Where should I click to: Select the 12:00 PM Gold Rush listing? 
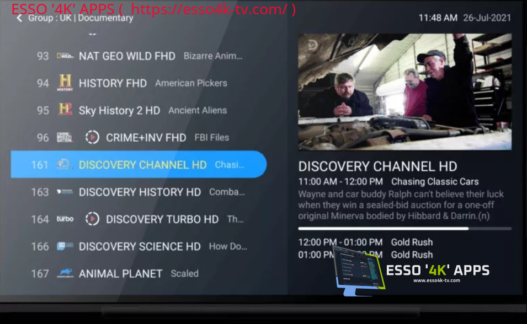[x=366, y=242]
